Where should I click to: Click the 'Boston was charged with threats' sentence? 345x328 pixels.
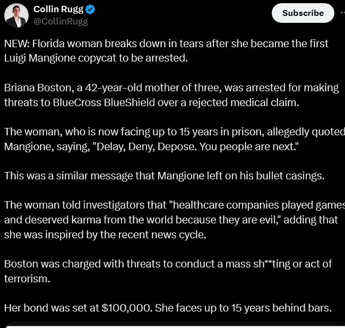tap(168, 271)
